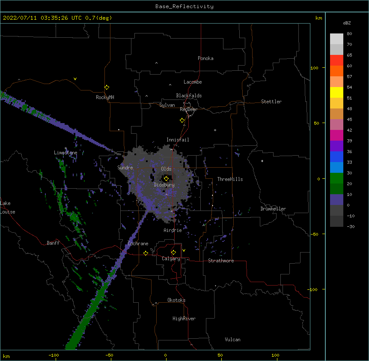This screenshot has height=361, width=369.
Task: Pick the light gray top swatch of legend
Action: [x=336, y=39]
